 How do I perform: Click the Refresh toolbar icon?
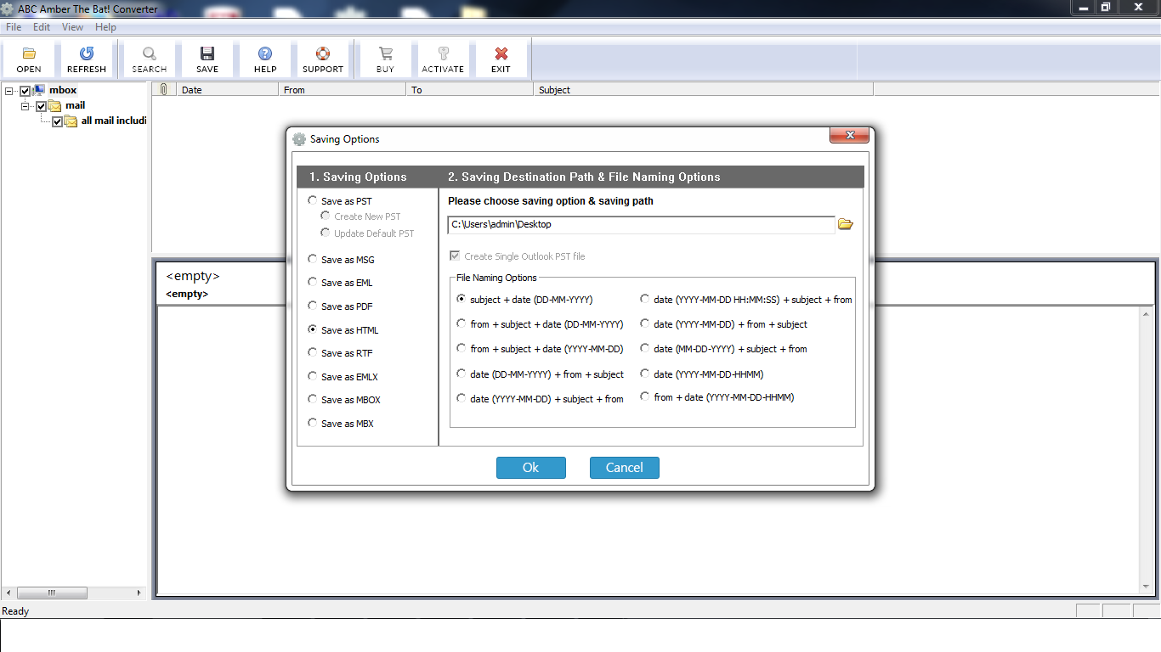coord(87,53)
